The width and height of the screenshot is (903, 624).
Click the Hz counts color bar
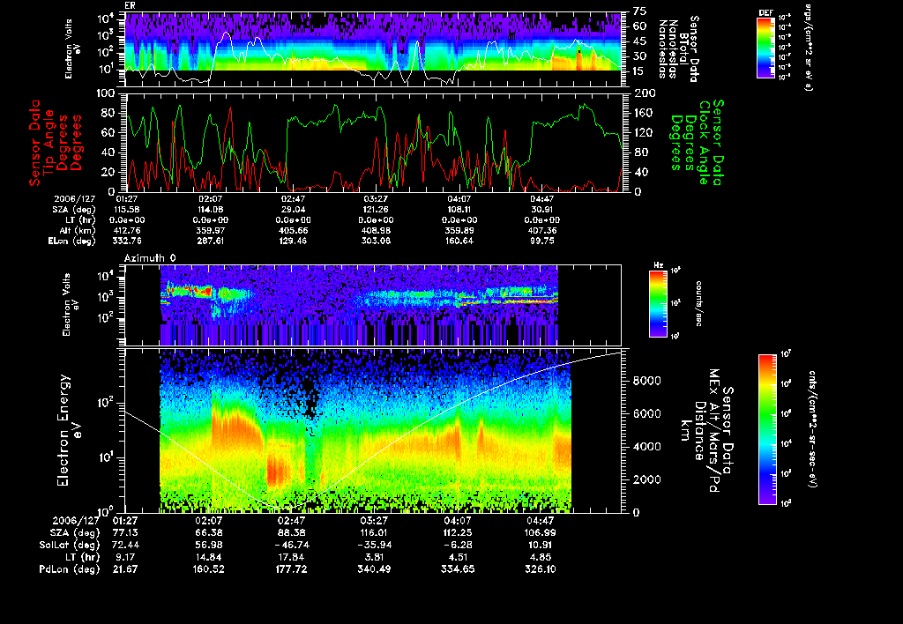point(658,304)
